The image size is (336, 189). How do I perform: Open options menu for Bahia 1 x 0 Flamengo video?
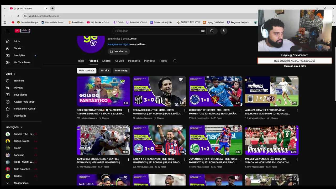[185, 160]
